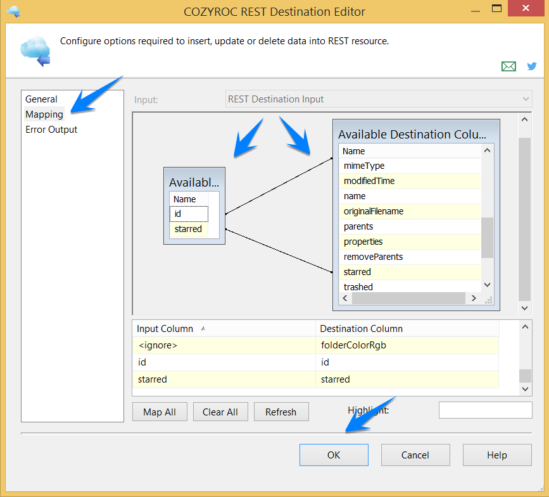The image size is (549, 497).
Task: Select properties destination column
Action: pos(410,242)
